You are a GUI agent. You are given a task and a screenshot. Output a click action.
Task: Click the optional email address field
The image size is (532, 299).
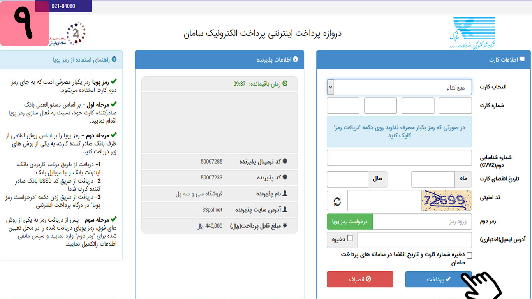[x=414, y=240]
